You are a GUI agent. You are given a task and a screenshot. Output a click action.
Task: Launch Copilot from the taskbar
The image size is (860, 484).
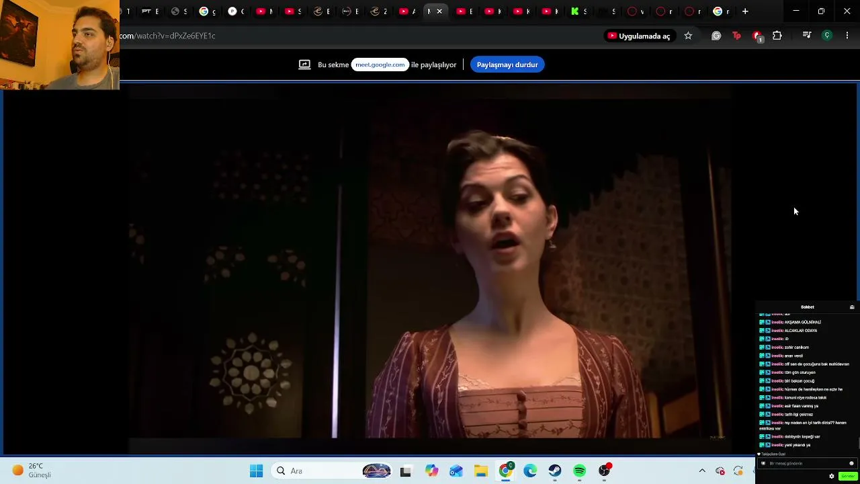click(431, 471)
